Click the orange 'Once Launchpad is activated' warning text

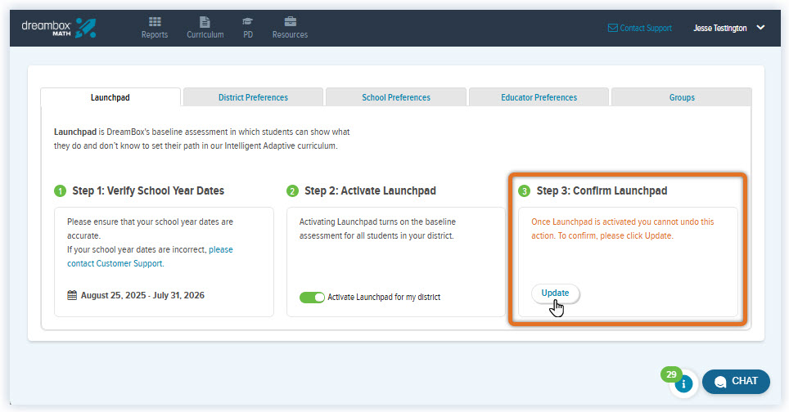click(x=623, y=229)
